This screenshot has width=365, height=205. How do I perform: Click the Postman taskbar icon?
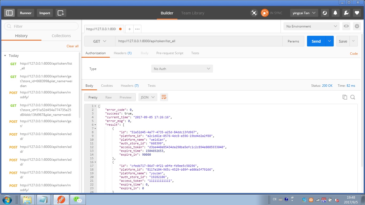[61, 199]
